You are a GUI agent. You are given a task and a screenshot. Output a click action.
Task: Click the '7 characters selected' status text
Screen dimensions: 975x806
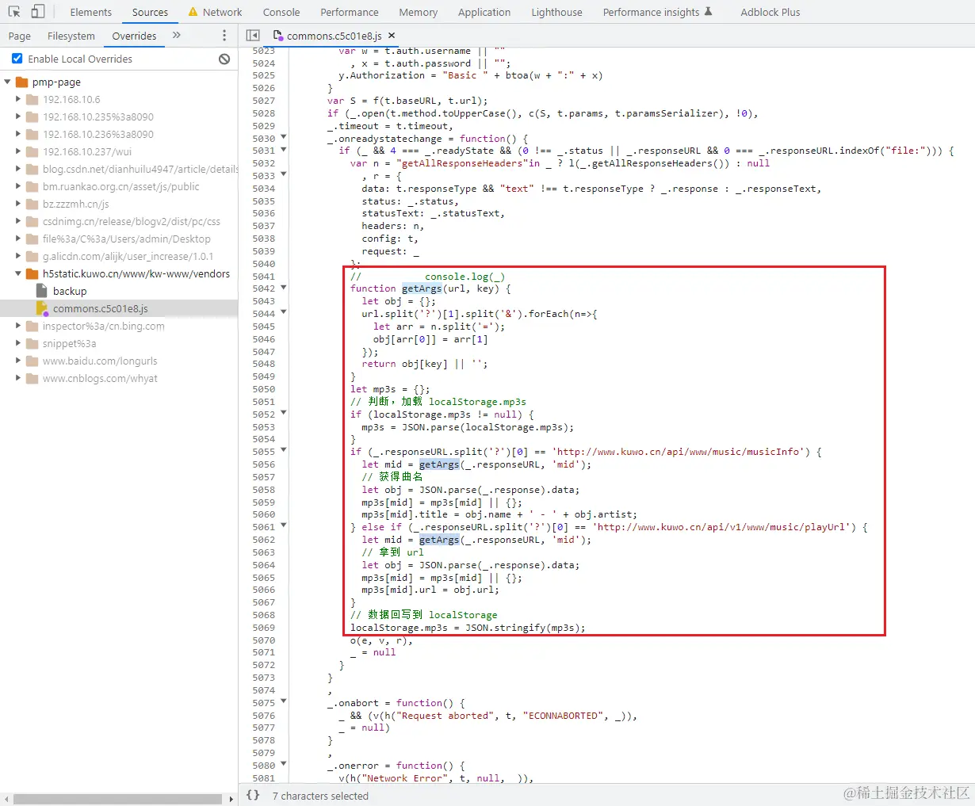(x=320, y=796)
